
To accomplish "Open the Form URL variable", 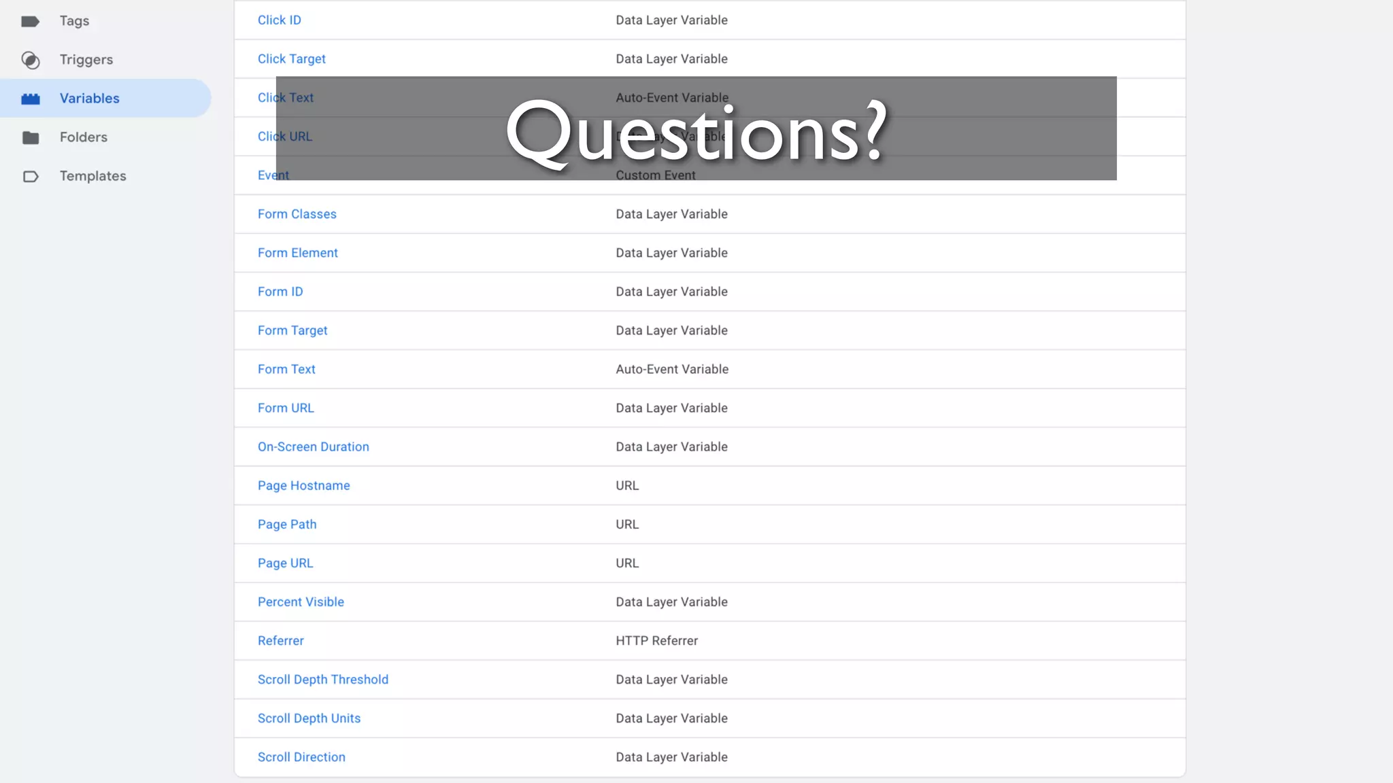I will 286,407.
